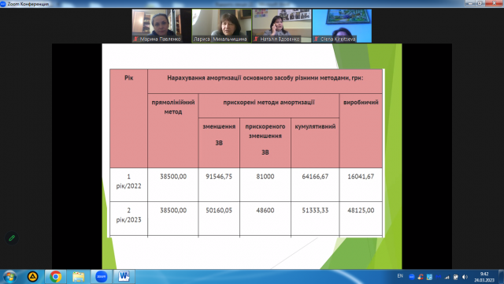Open the network signal tray icon
Image resolution: width=504 pixels, height=284 pixels.
447,277
